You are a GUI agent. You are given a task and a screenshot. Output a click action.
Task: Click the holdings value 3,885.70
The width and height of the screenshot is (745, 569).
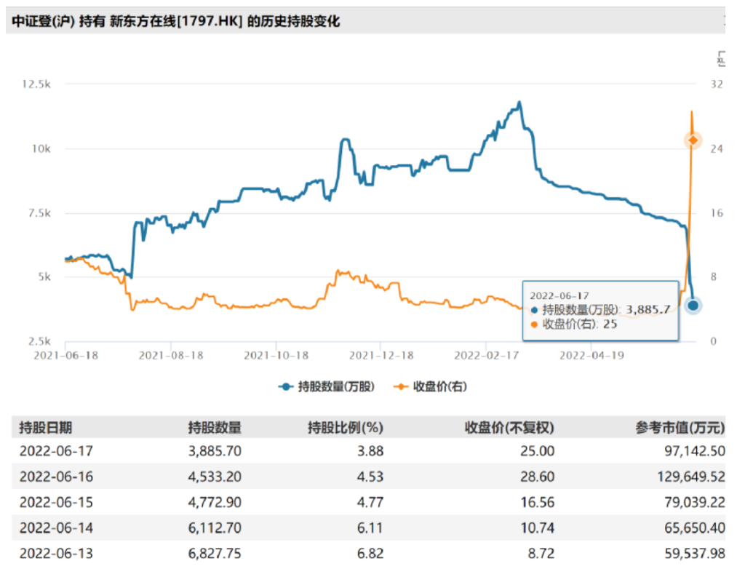215,450
